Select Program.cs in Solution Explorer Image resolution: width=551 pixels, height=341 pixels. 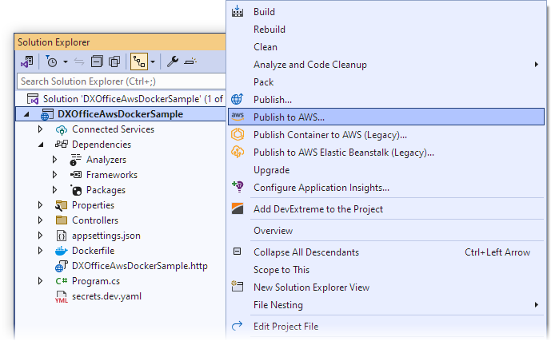point(94,281)
